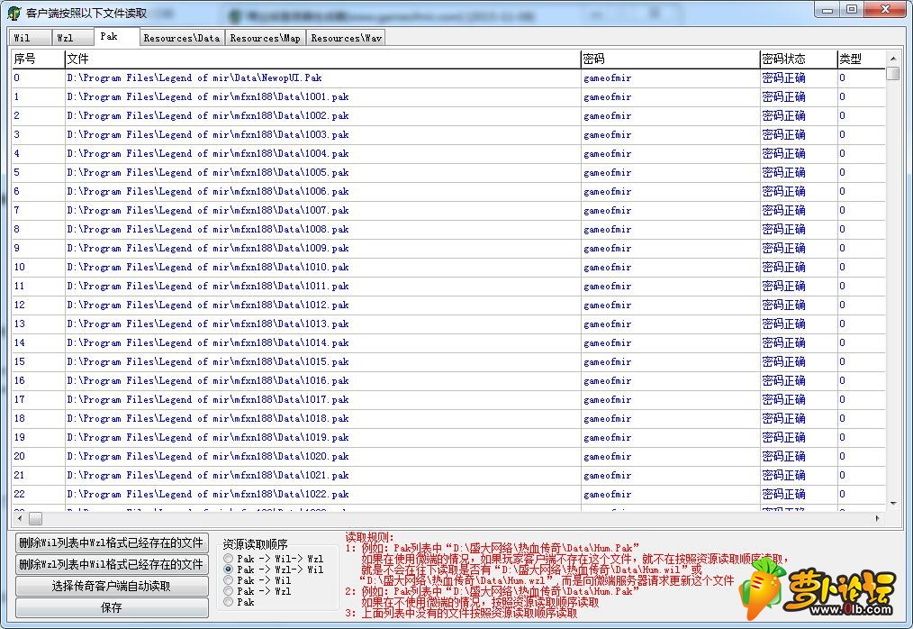Click gameofmir password in row 0

pyautogui.click(x=607, y=78)
